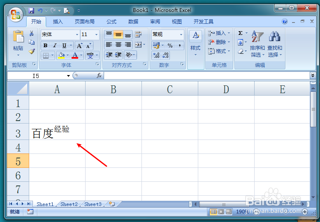This screenshot has height=222, width=320.
Task: Toggle Underline formatting
Action: pyautogui.click(x=64, y=46)
